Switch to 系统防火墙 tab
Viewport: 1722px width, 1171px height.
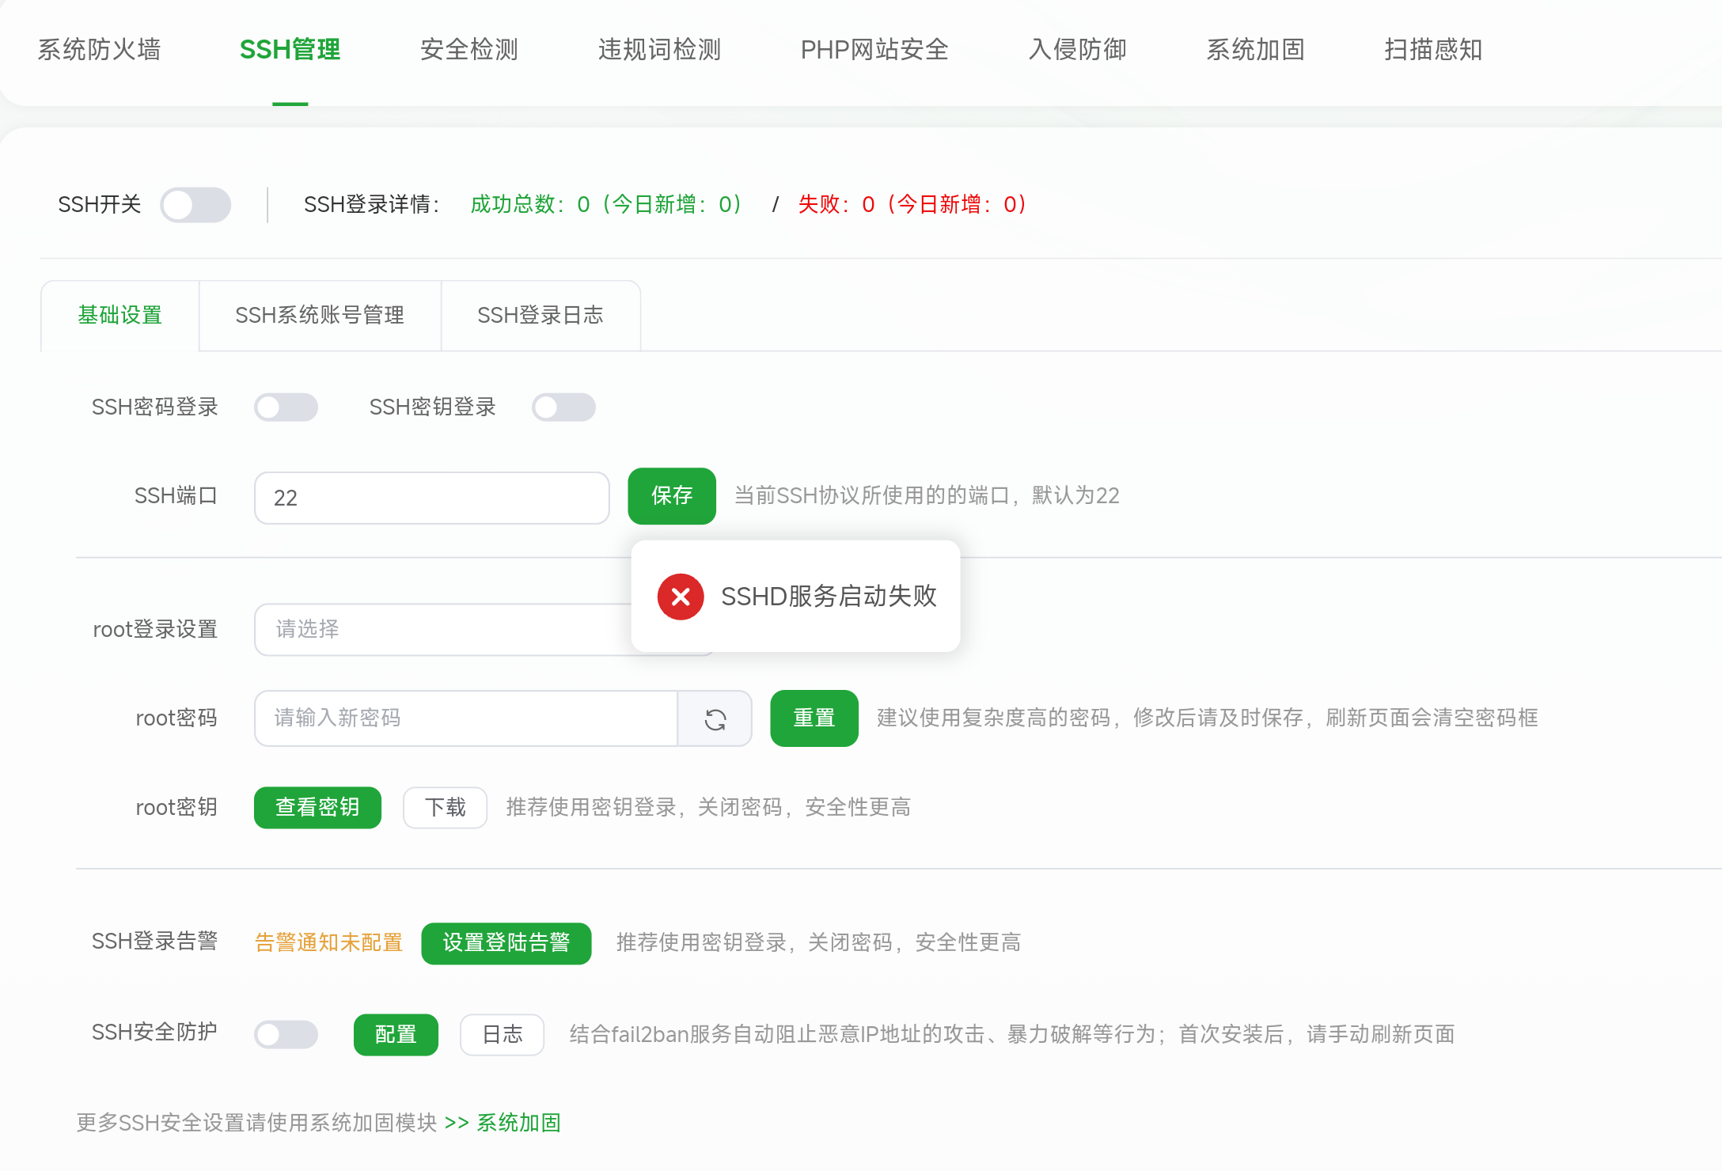(100, 50)
